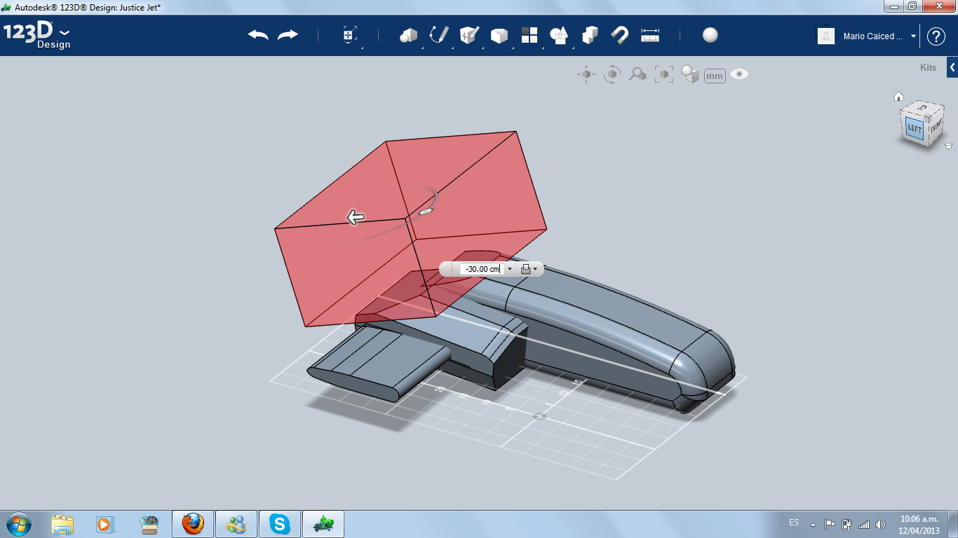Open the Pattern tool menu
Screen dimensions: 958x538
529,35
